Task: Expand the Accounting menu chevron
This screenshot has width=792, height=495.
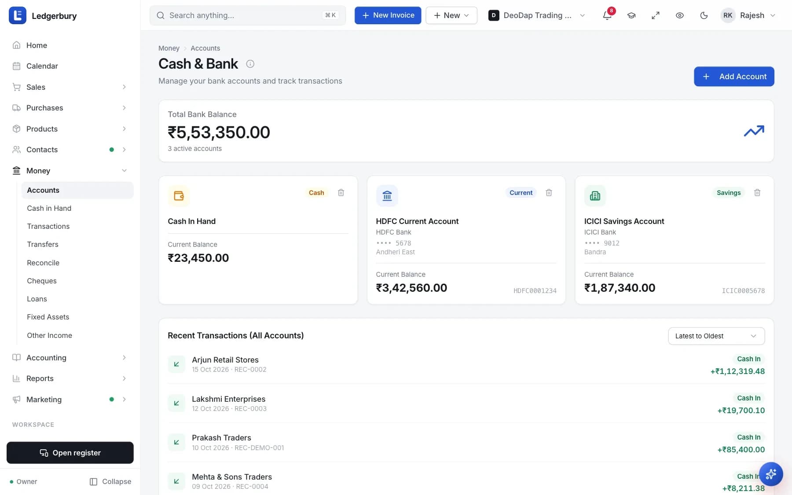Action: (124, 358)
